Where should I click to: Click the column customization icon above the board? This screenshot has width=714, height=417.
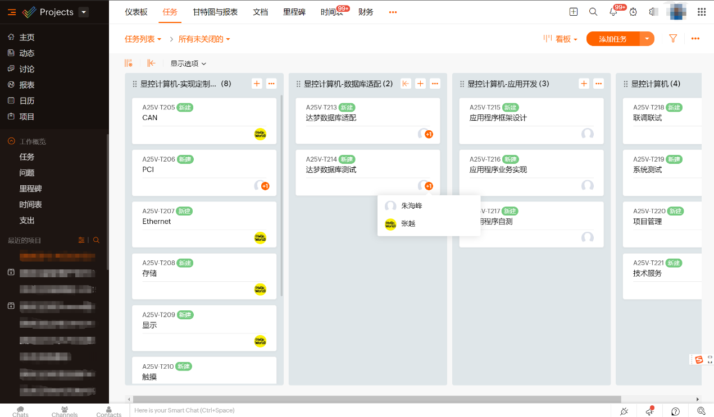(x=129, y=63)
